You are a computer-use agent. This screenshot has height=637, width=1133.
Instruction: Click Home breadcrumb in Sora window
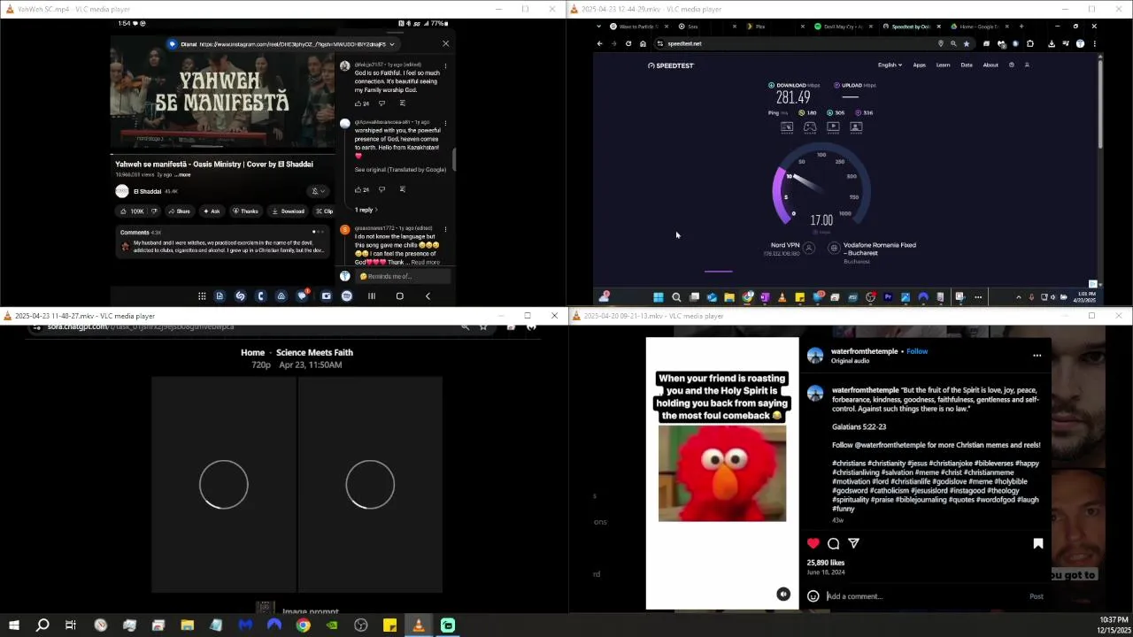[252, 352]
